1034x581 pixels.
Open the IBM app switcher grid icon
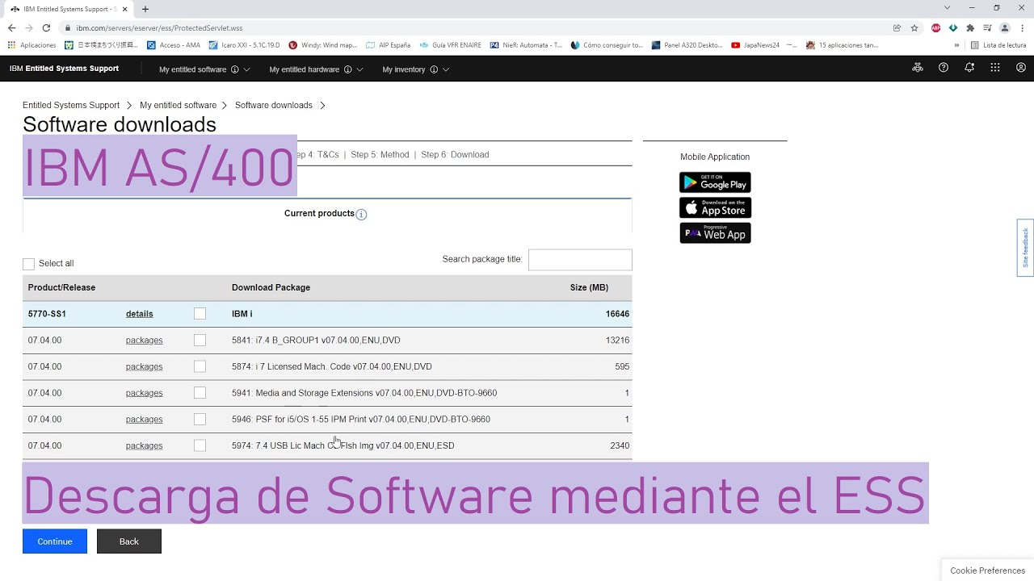[995, 69]
